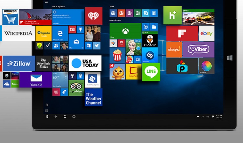Open The Weather Channel tile

click(x=94, y=97)
